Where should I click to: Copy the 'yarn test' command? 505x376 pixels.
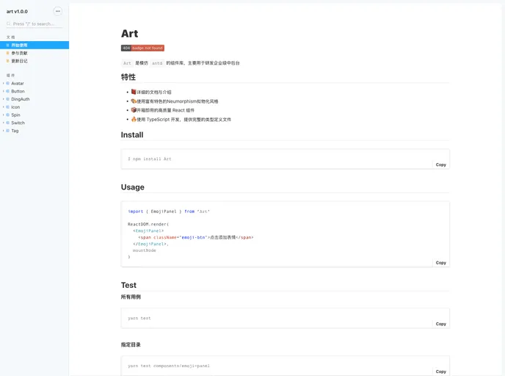[440, 324]
